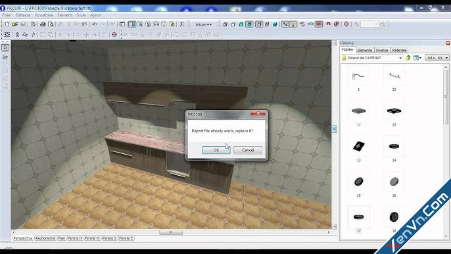The image size is (451, 254).
Task: Click the zoom out magnifier icon
Action: point(383,24)
